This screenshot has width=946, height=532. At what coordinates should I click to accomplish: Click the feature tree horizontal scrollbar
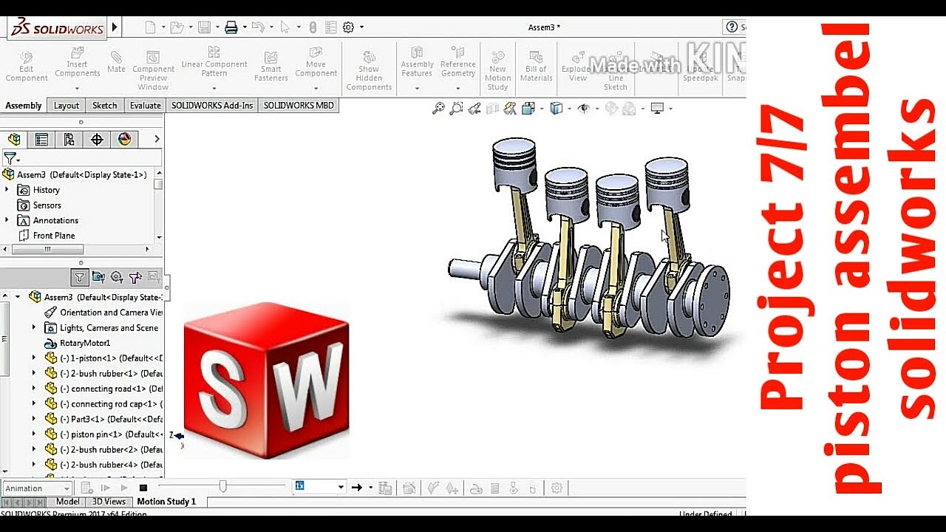[x=48, y=250]
